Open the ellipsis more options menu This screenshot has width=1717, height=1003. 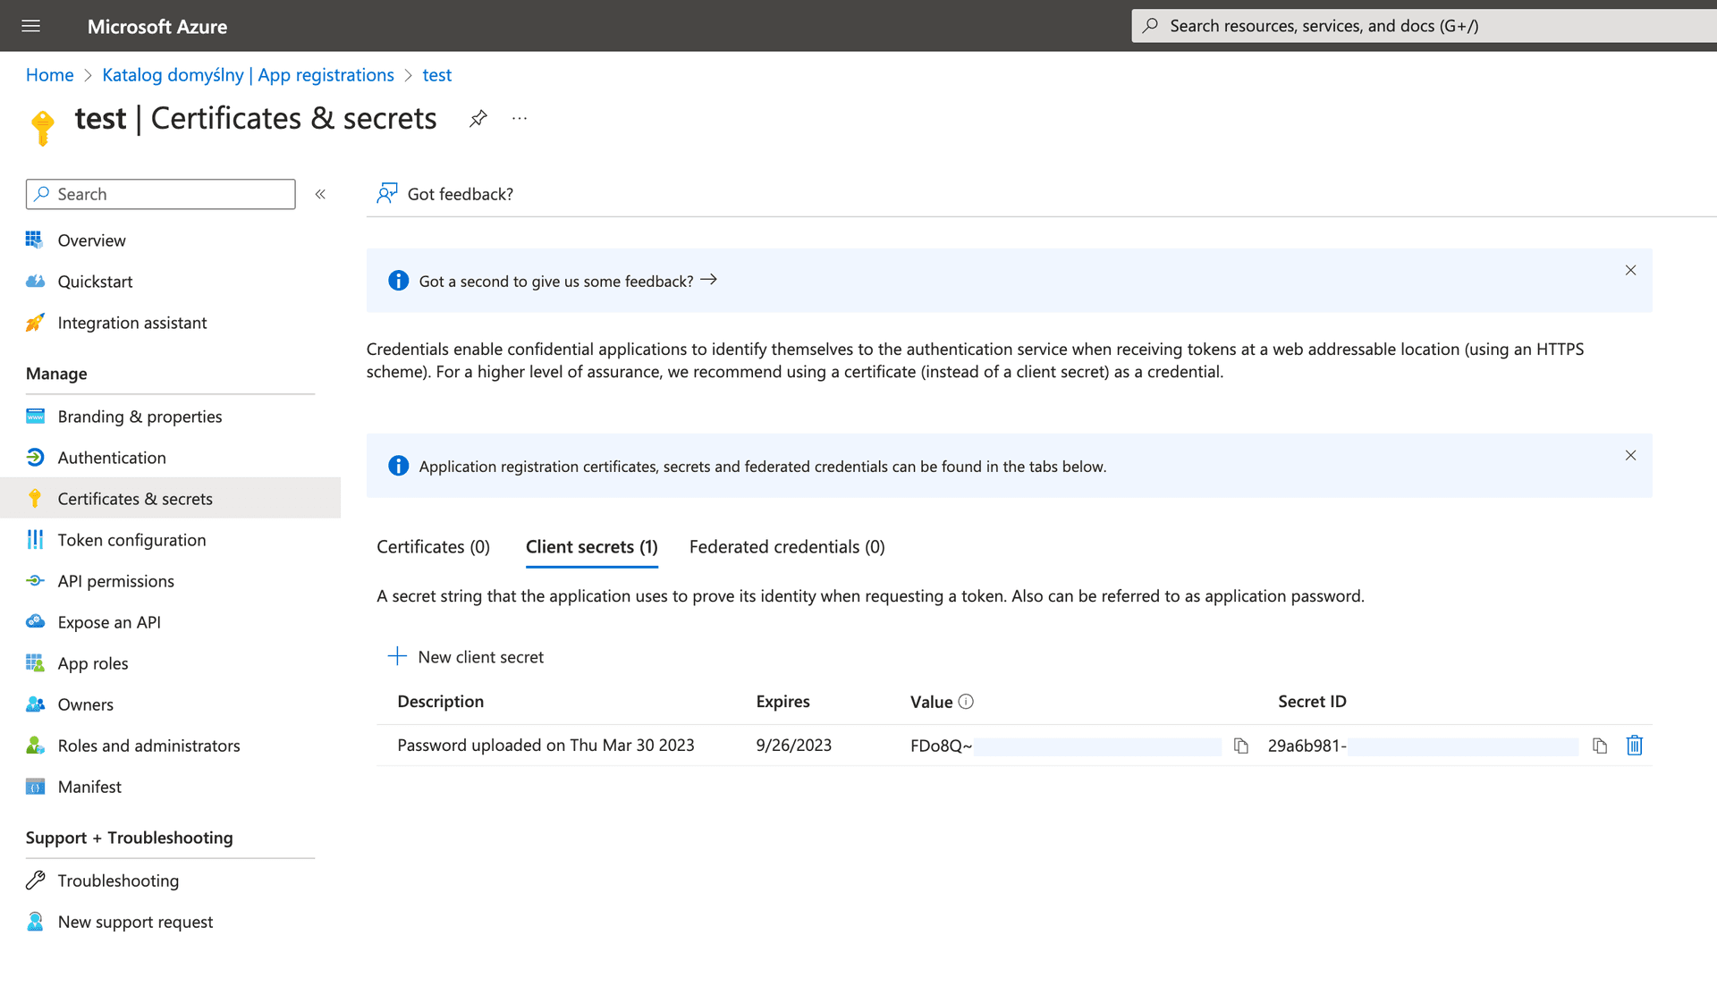(520, 118)
